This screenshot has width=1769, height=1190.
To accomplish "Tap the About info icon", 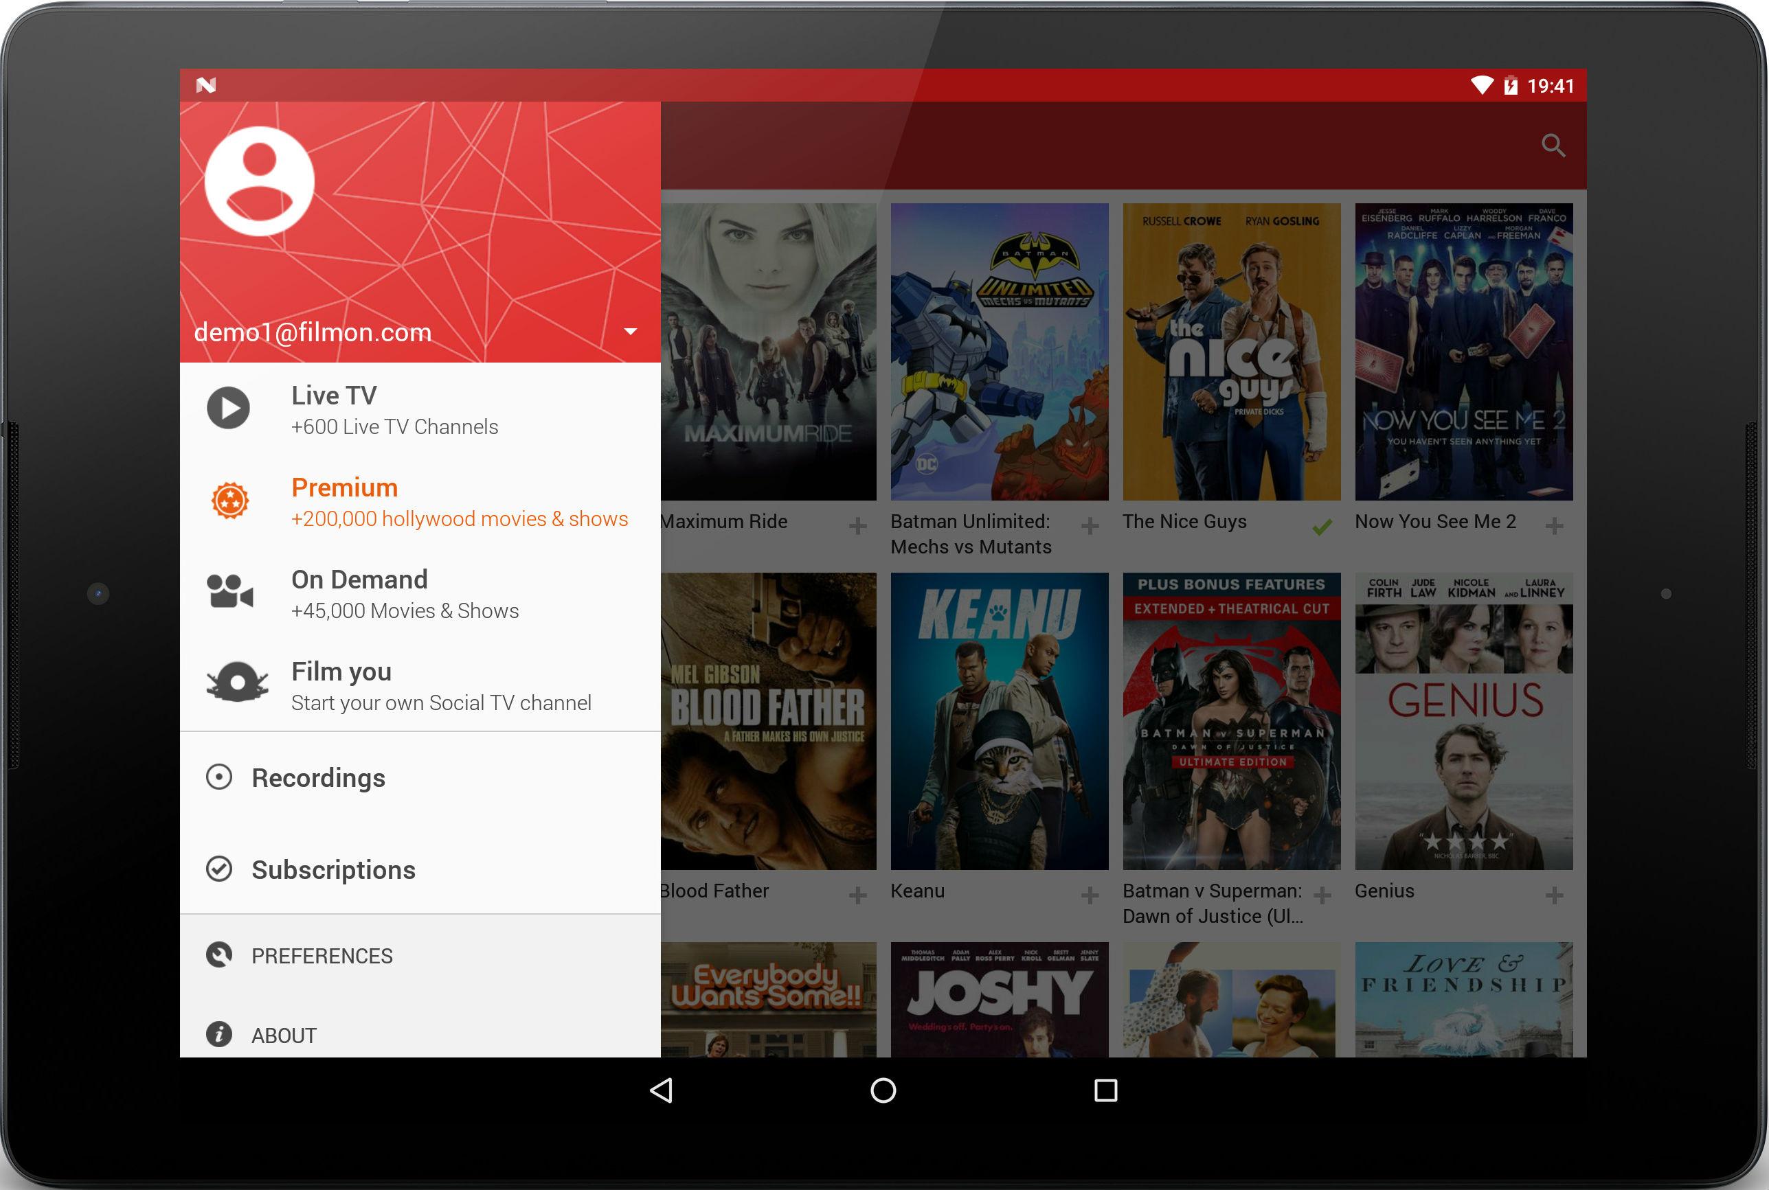I will [219, 1034].
